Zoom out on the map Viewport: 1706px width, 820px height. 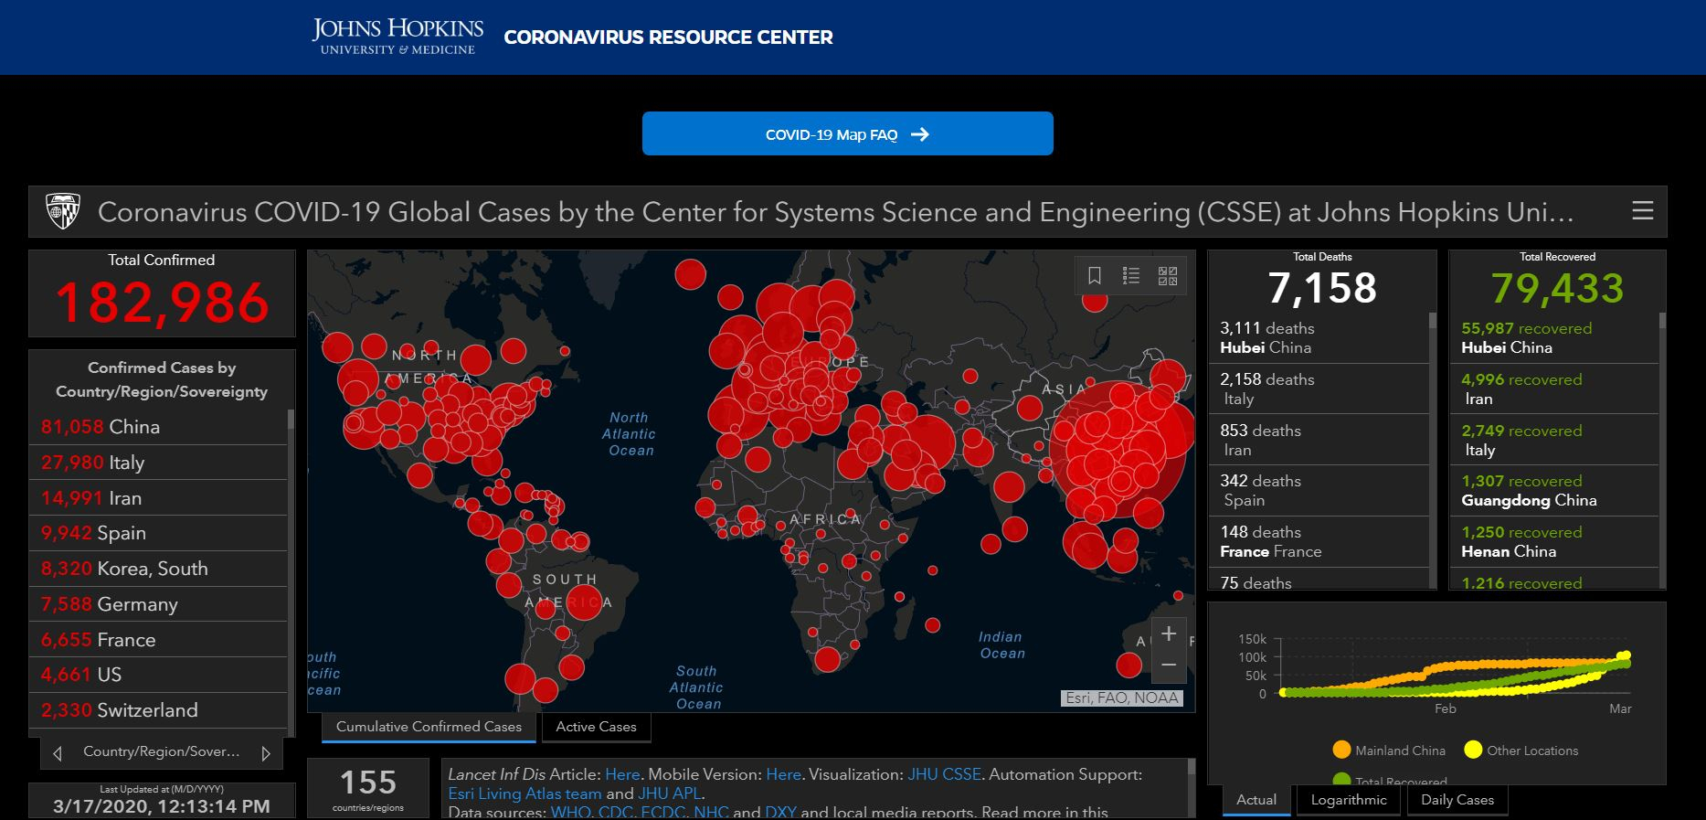coord(1168,666)
